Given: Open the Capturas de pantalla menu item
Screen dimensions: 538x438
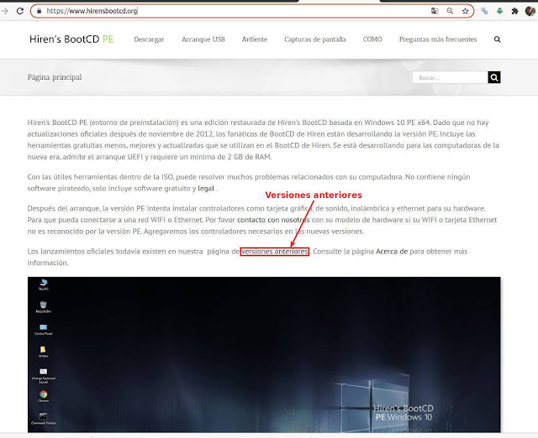Looking at the screenshot, I should pos(315,39).
